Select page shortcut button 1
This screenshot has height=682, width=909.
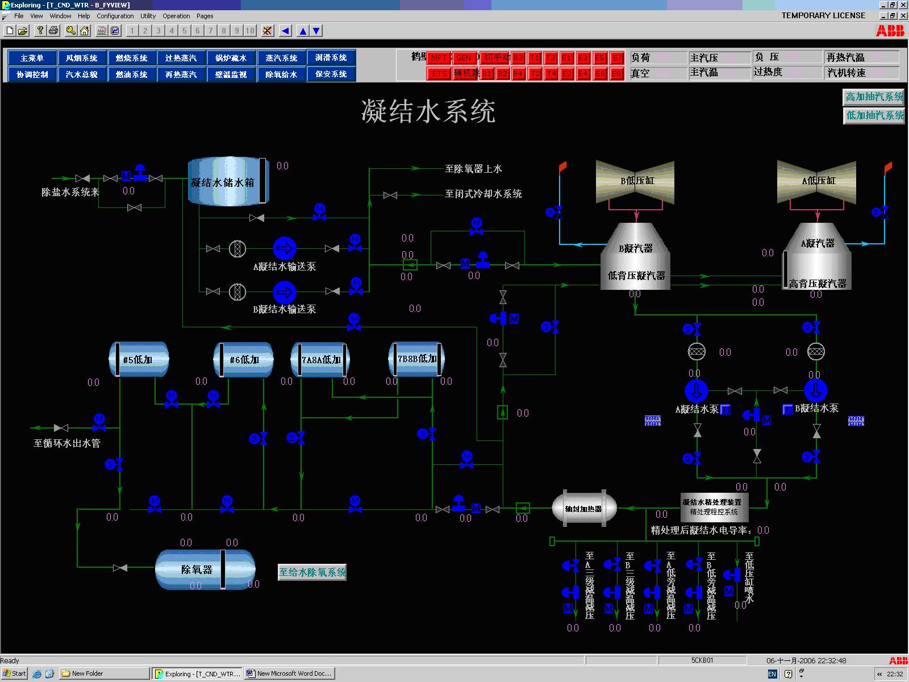132,31
